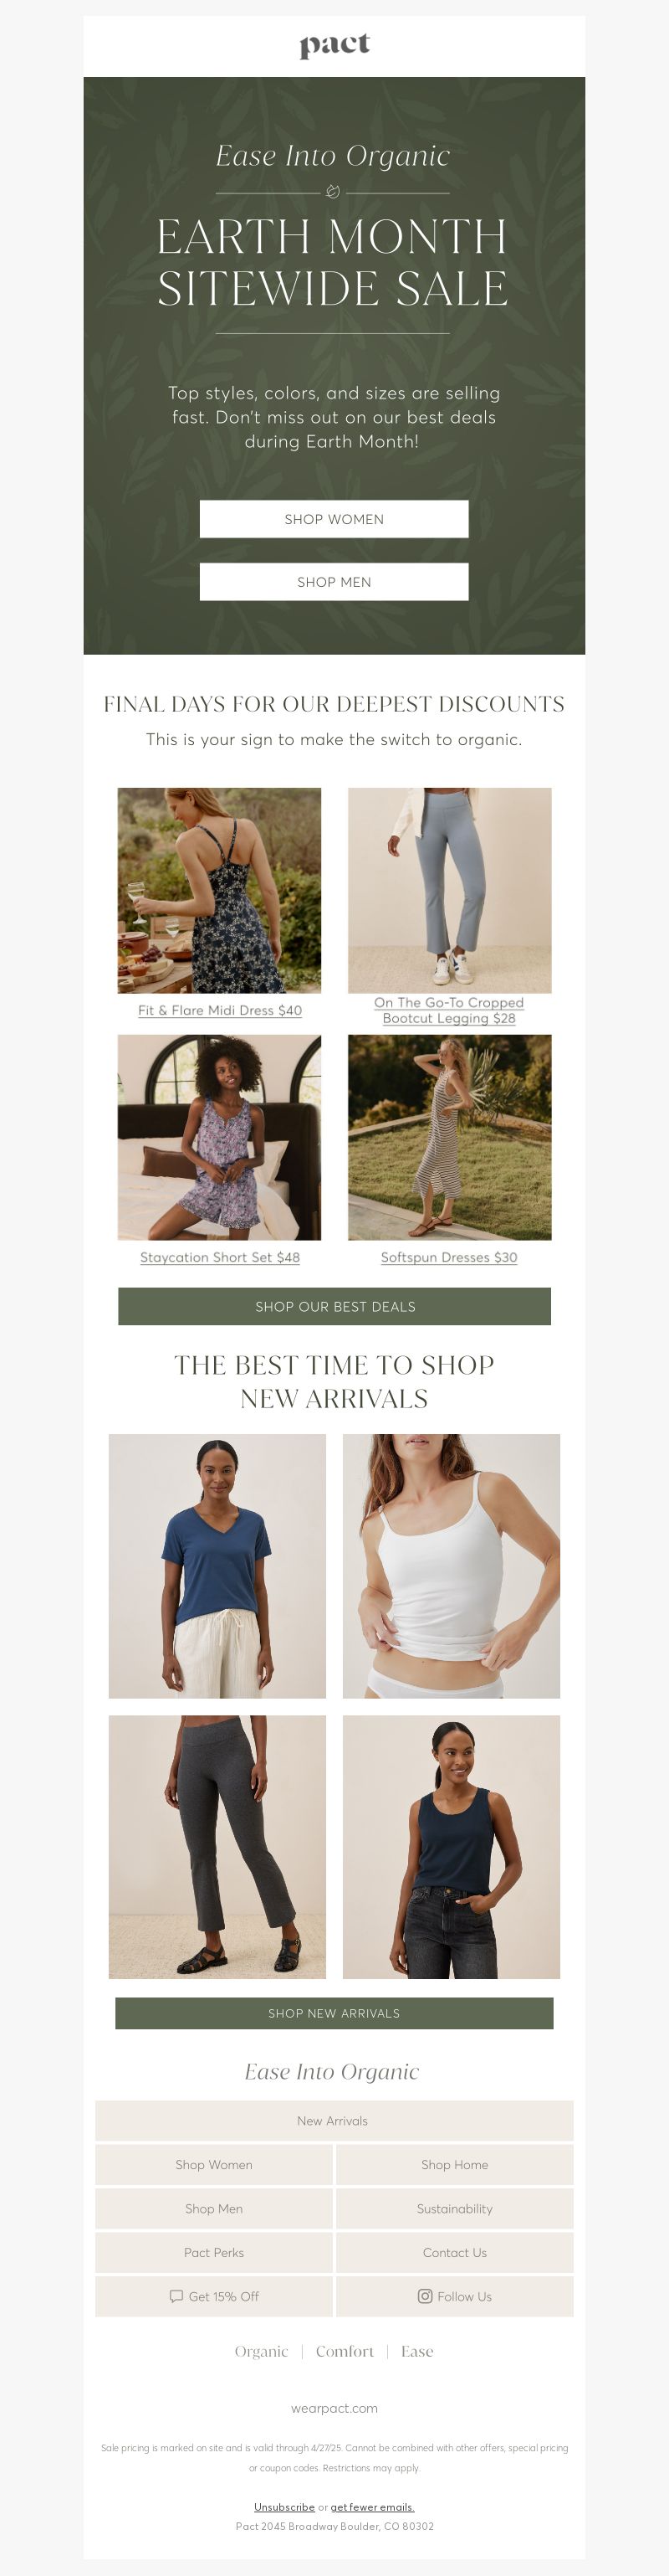Select the SHOP OUR BEST DEALS button
This screenshot has width=669, height=2576.
coord(334,1306)
